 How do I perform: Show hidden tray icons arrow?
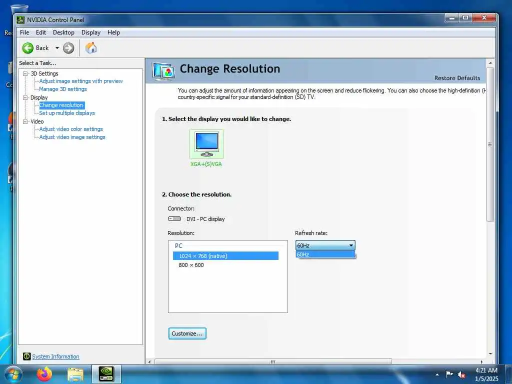[437, 374]
